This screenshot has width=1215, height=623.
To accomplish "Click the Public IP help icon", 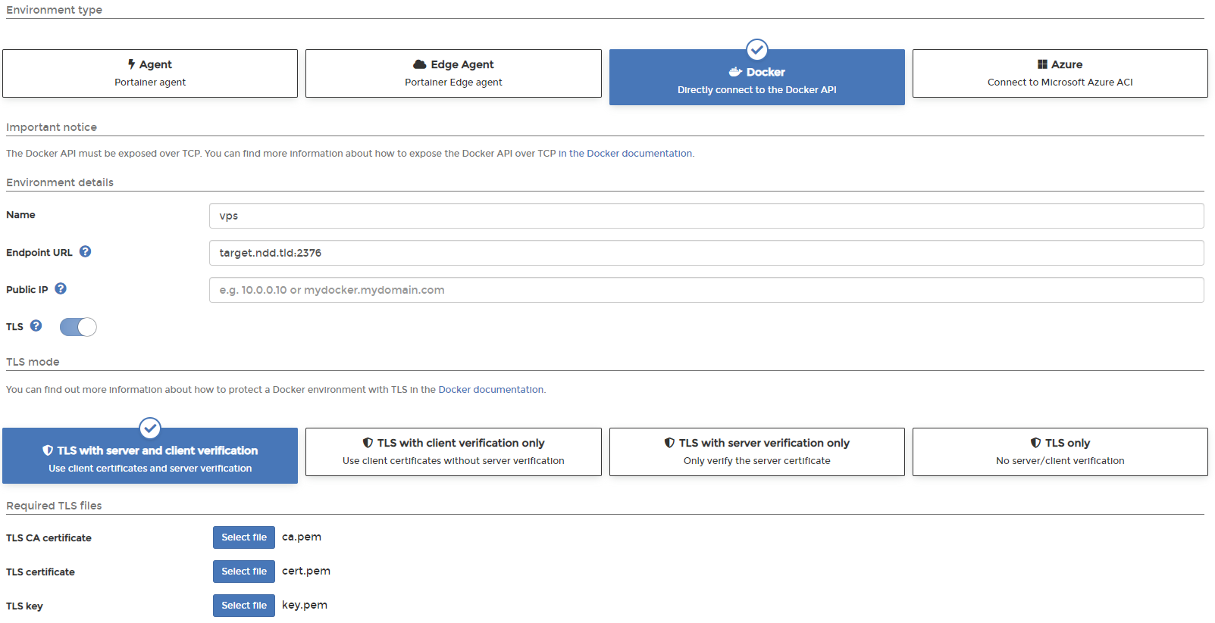I will (61, 289).
